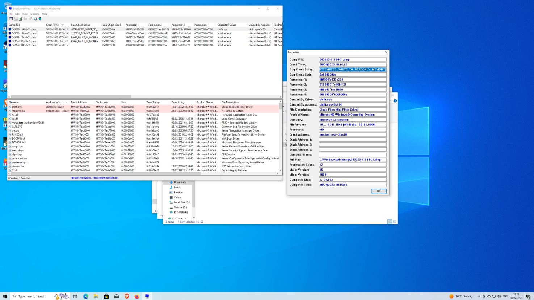This screenshot has width=534, height=300.
Task: Open Advanced Options toolbar icon in BlueScreenView
Action: point(11,19)
